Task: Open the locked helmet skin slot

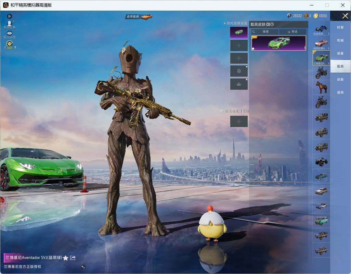Action: pyautogui.click(x=239, y=71)
